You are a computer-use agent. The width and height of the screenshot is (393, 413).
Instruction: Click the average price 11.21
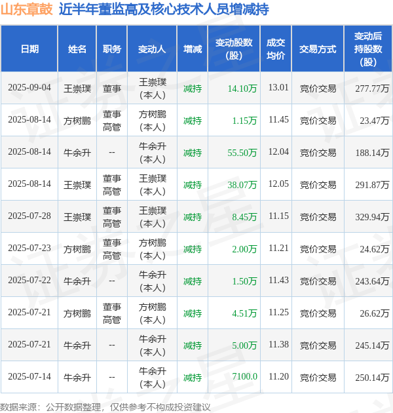278,248
